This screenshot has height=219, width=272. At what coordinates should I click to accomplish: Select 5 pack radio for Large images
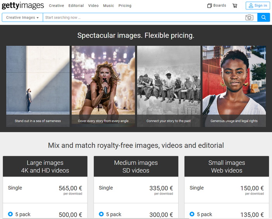pyautogui.click(x=10, y=214)
